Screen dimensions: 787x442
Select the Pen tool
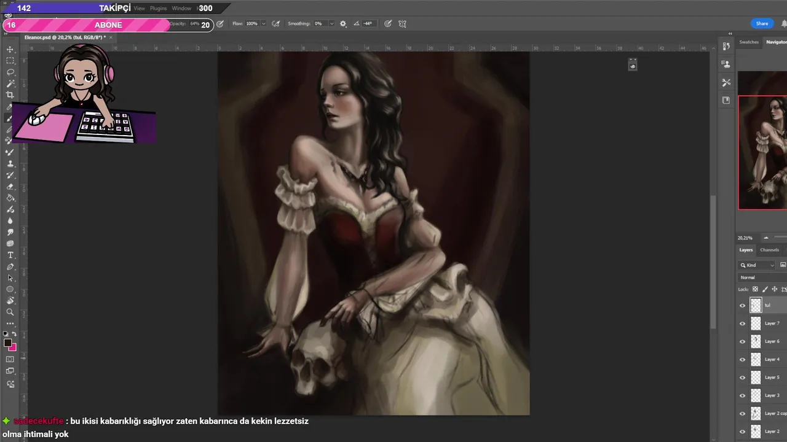click(x=10, y=266)
